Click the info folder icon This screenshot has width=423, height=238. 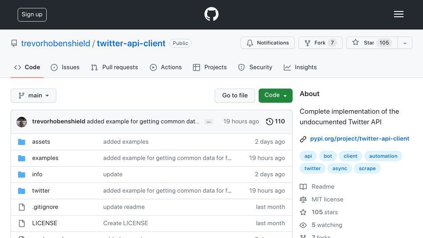click(x=22, y=175)
